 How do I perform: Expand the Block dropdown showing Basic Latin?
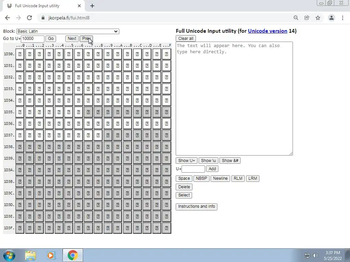point(68,31)
